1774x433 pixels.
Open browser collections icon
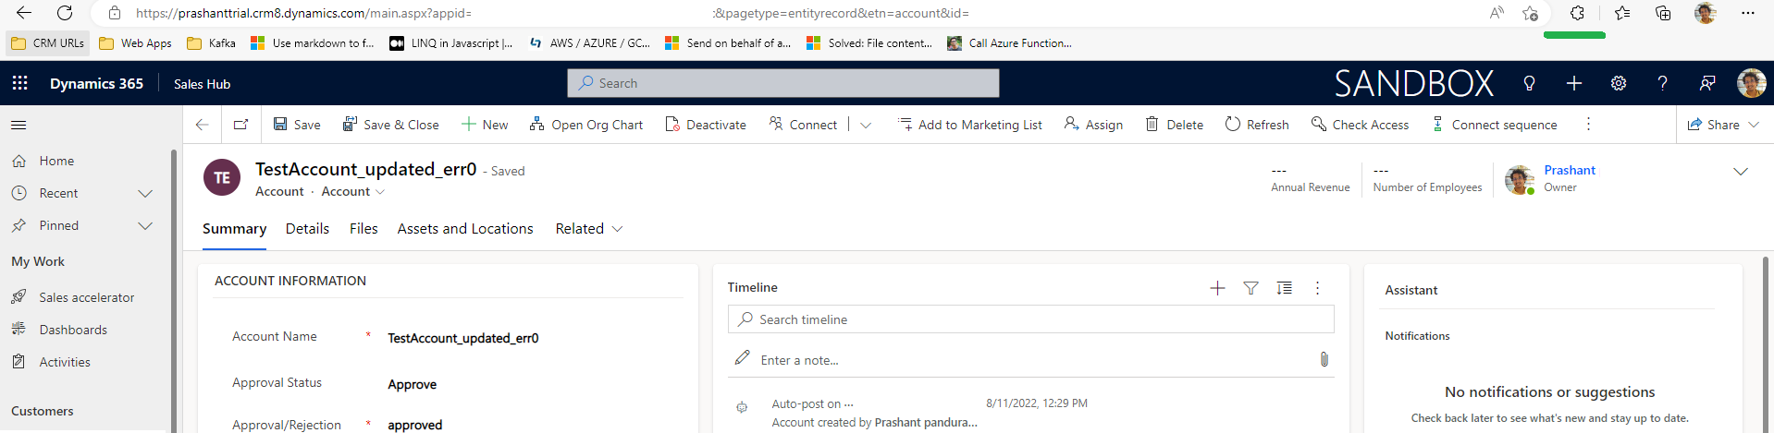point(1663,13)
